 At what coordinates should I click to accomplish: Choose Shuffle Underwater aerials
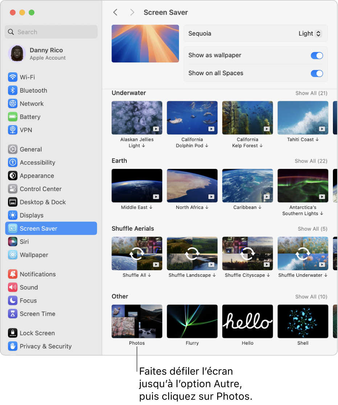tap(303, 254)
